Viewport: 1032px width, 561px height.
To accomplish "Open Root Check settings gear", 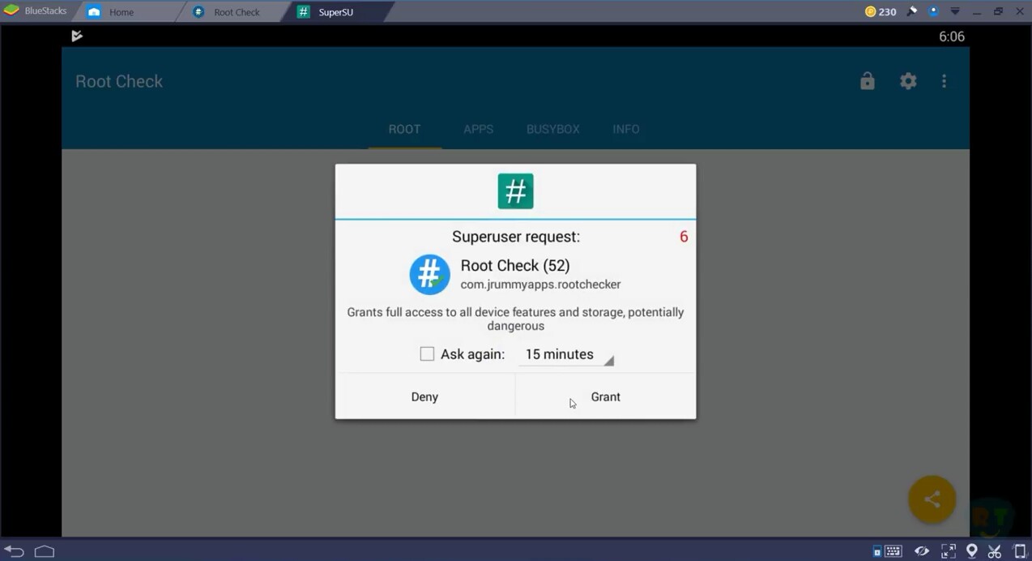I will coord(908,81).
